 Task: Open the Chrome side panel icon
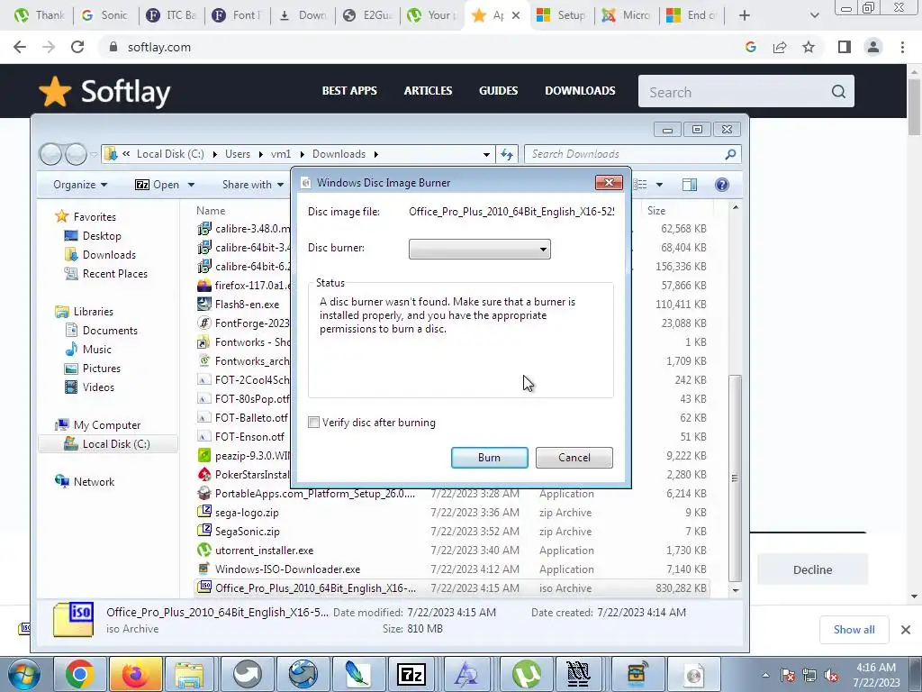click(x=845, y=47)
